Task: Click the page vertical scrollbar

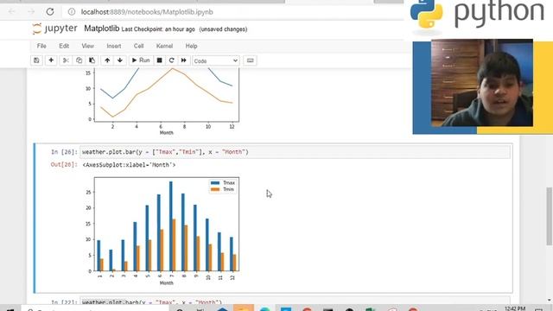Action: (550, 216)
